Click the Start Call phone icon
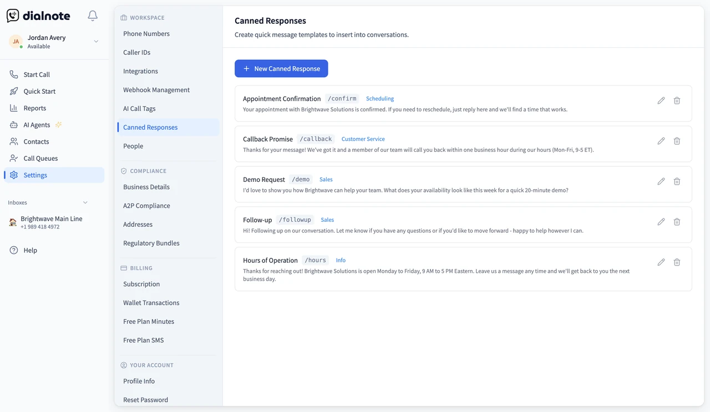 point(14,74)
